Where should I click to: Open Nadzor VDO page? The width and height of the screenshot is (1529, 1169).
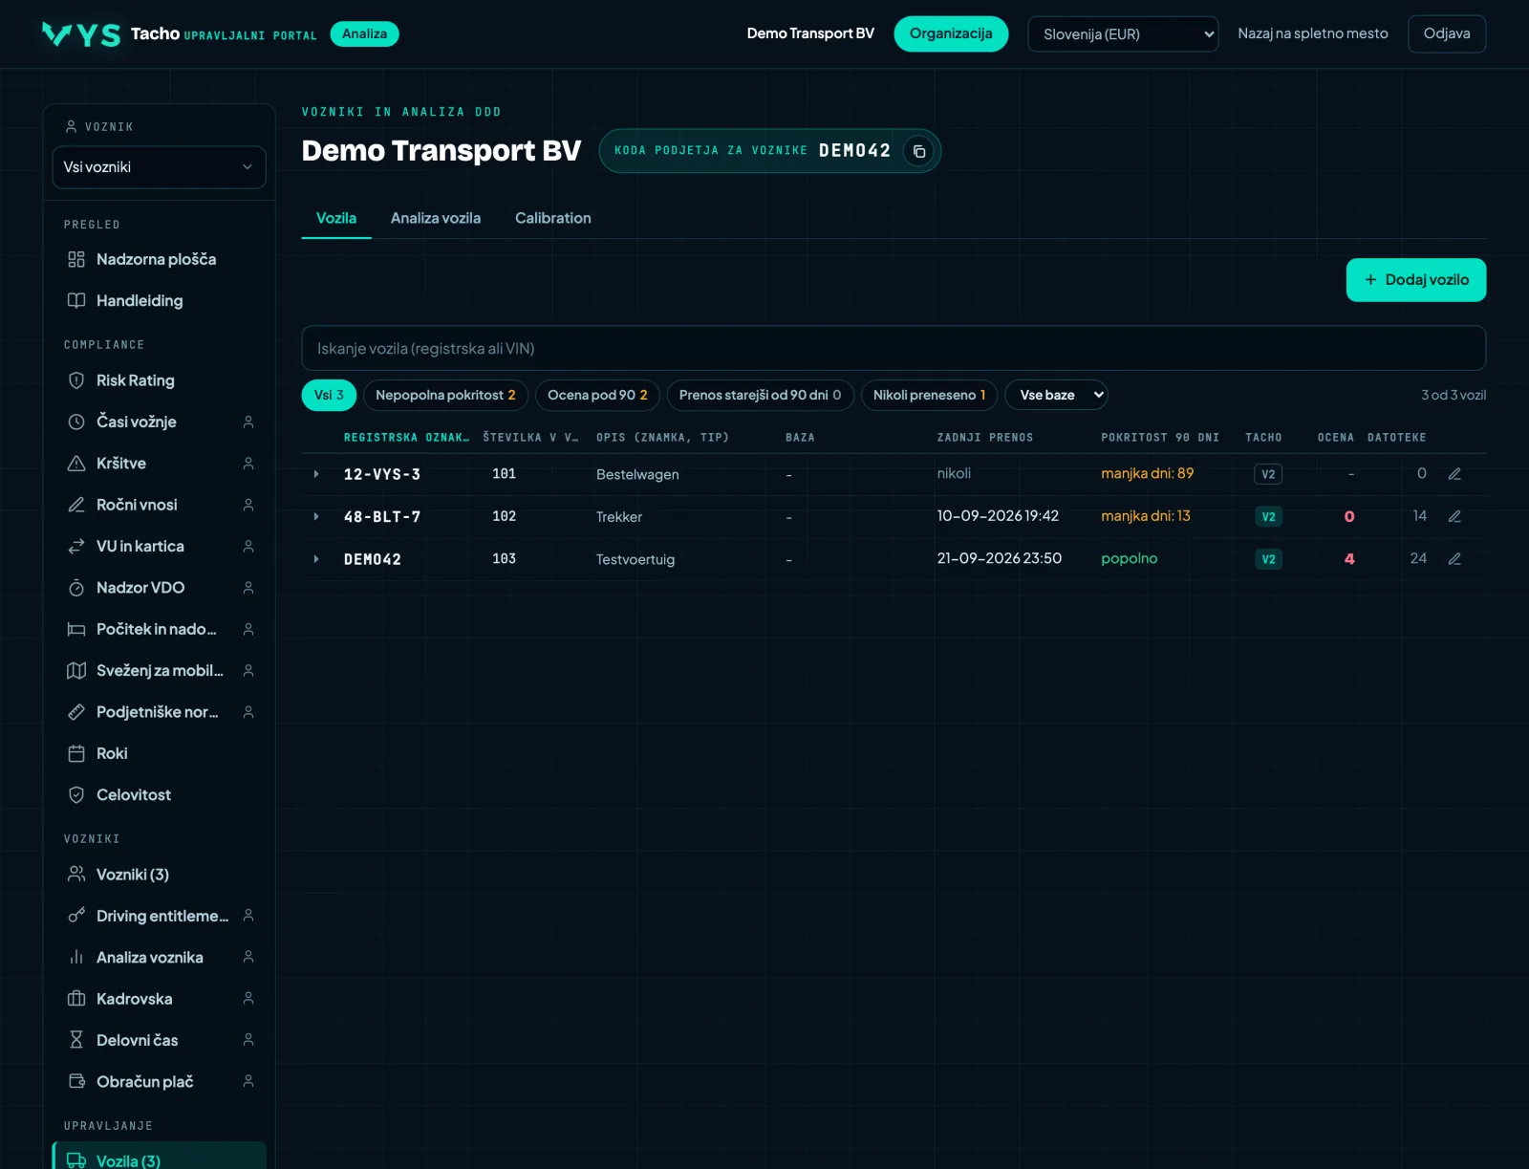click(x=159, y=588)
